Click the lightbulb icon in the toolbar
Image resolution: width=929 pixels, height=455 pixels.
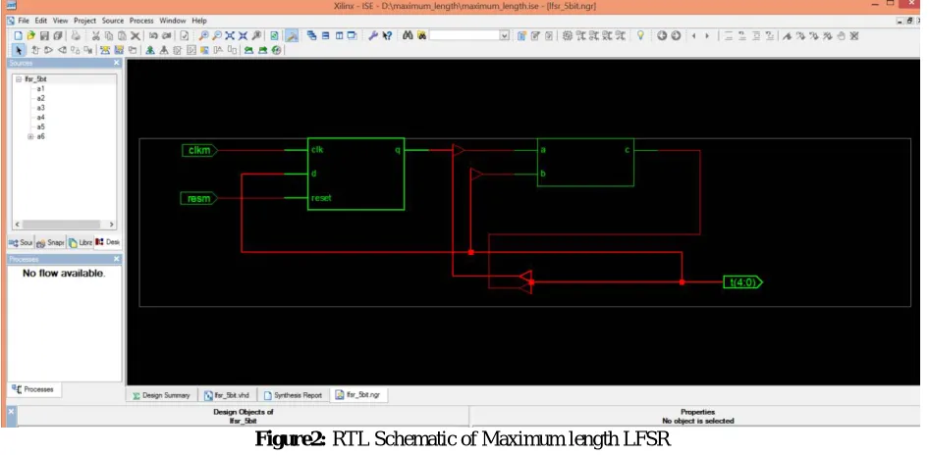coord(640,35)
